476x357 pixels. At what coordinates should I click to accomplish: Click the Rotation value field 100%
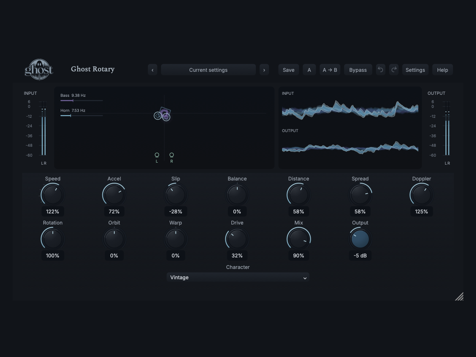coord(53,255)
